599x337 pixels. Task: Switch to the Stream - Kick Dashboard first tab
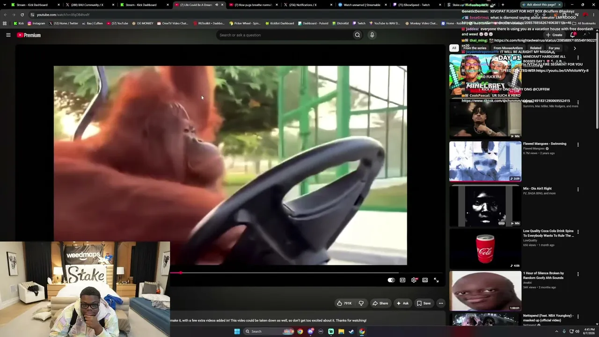[x=35, y=5]
